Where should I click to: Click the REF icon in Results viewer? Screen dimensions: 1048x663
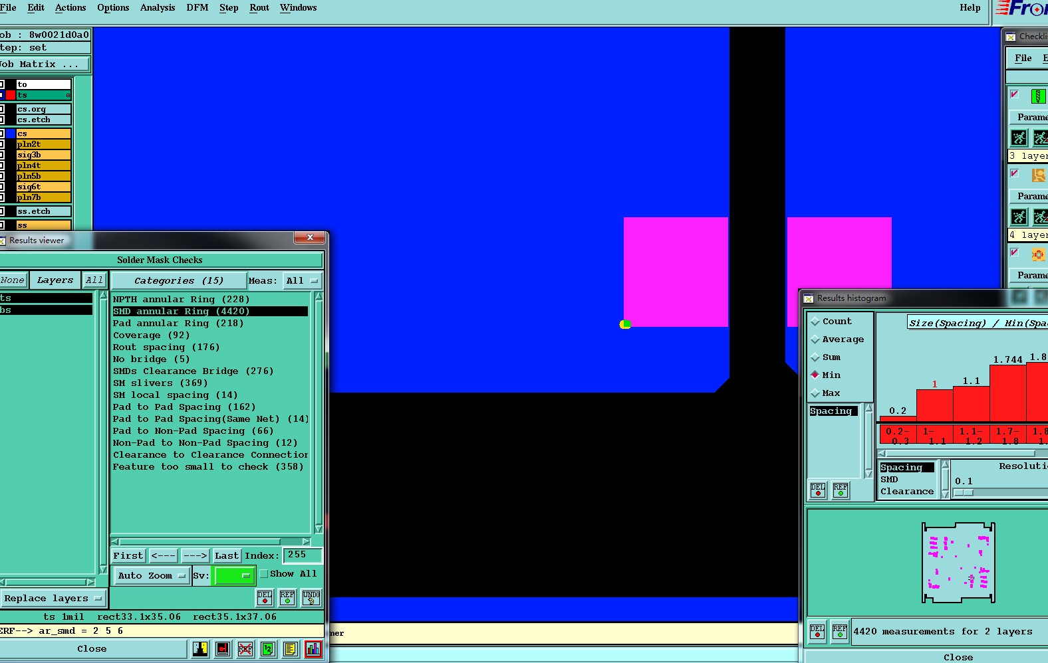point(287,598)
